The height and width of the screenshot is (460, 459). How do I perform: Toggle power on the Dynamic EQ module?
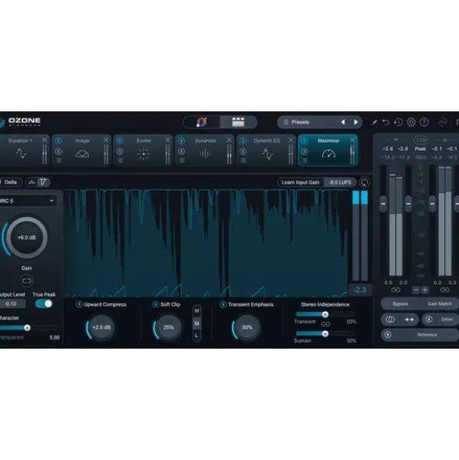pyautogui.click(x=243, y=141)
